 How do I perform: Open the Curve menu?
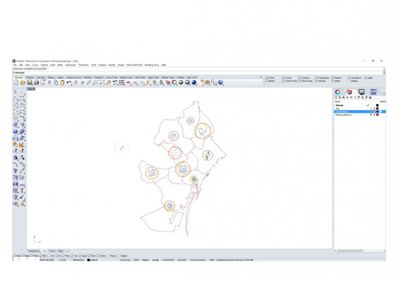pyautogui.click(x=35, y=65)
